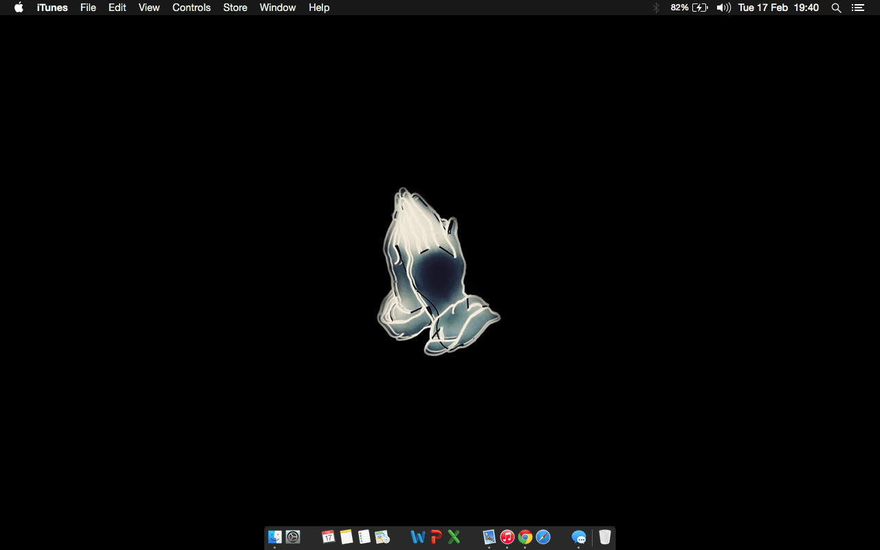Click the date and time 'Tue 17 Feb 19:40'
The width and height of the screenshot is (880, 550).
[x=778, y=8]
